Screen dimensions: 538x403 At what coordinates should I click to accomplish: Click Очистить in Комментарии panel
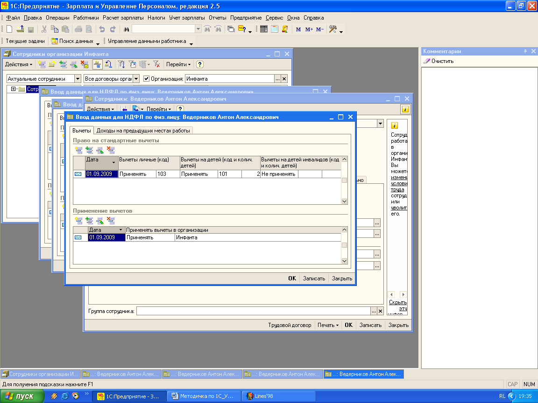[x=439, y=61]
